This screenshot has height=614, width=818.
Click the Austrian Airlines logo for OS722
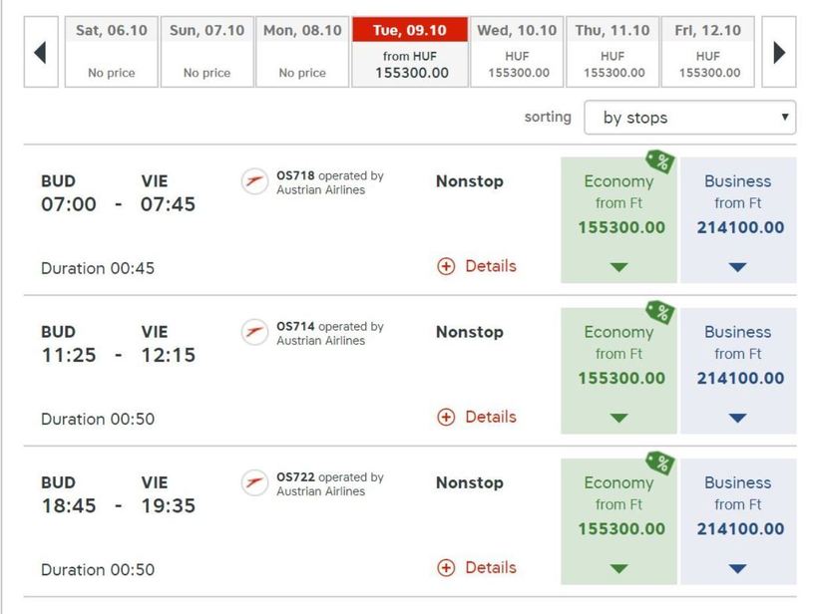coord(255,482)
